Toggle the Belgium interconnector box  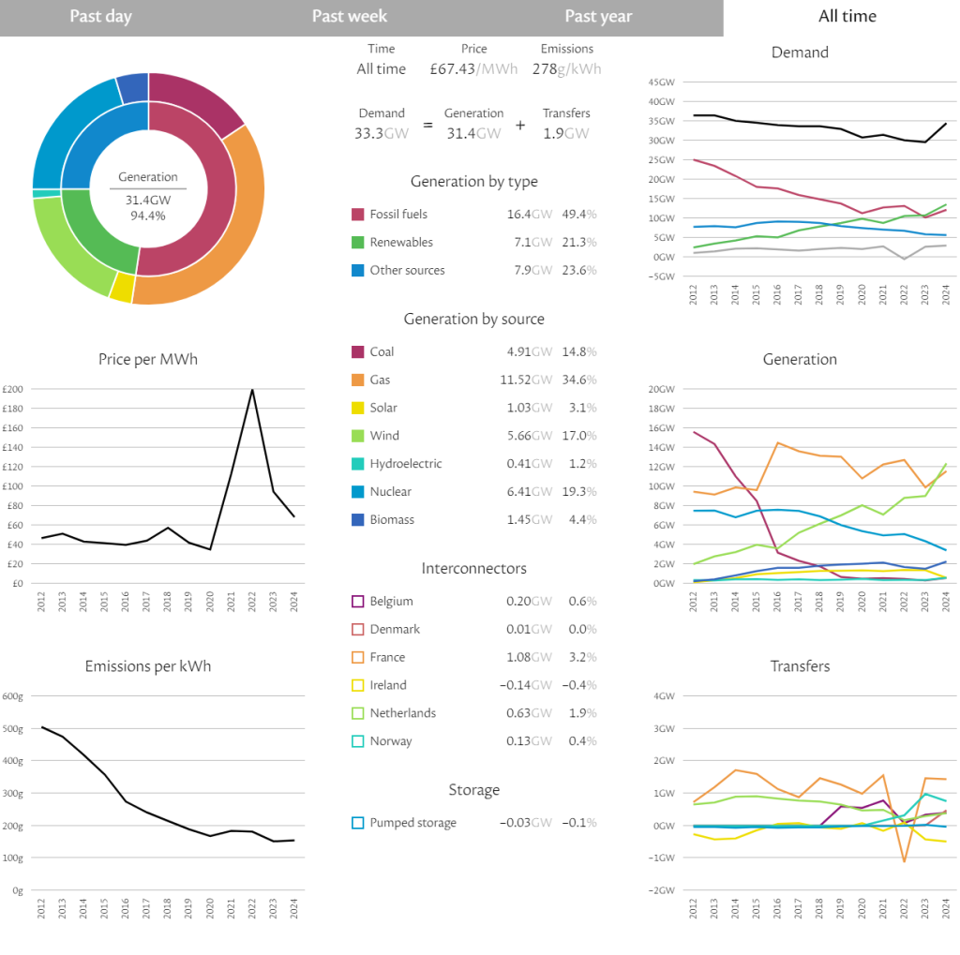358,602
